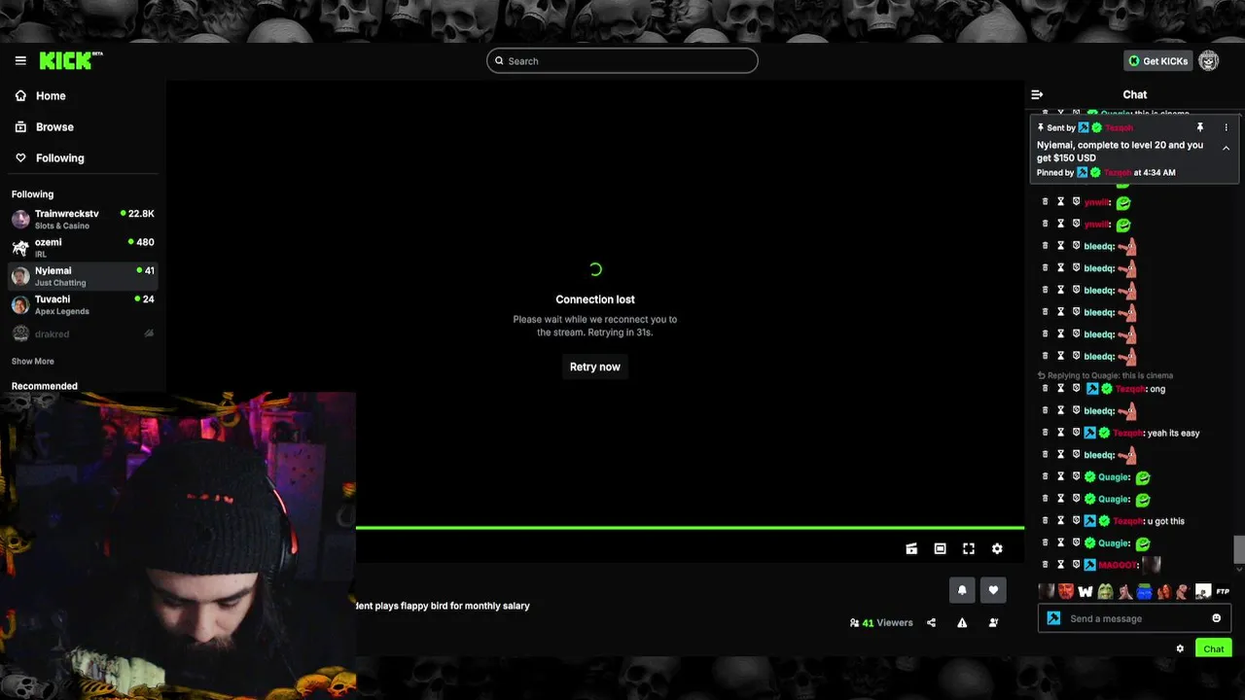
Task: Click pinned message about level 20
Action: [1120, 151]
